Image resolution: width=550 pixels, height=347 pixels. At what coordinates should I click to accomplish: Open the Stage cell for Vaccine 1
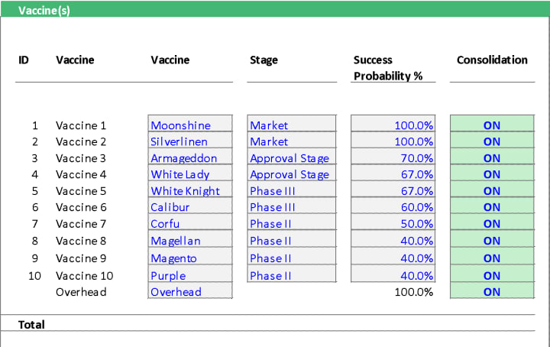coord(292,123)
